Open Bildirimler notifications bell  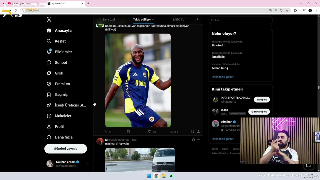[x=59, y=52]
